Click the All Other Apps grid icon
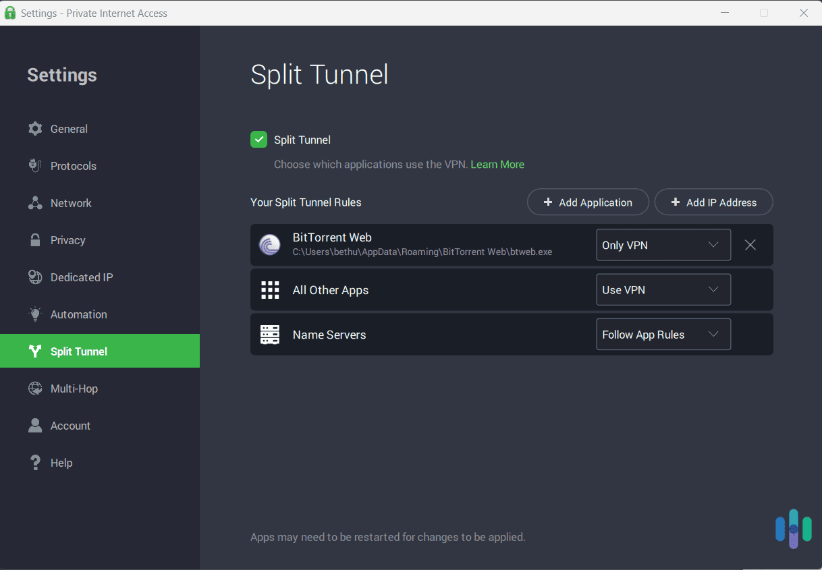The width and height of the screenshot is (822, 570). [270, 289]
